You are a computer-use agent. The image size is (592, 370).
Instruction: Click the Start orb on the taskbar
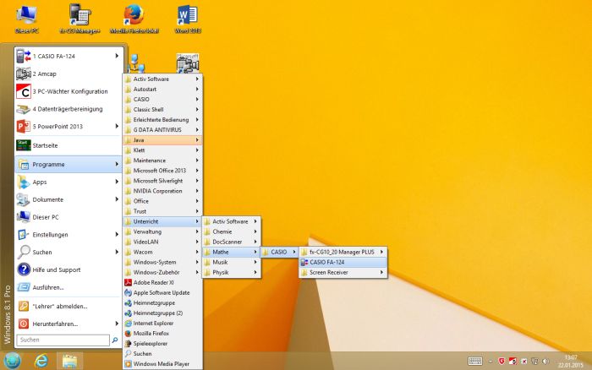click(12, 361)
